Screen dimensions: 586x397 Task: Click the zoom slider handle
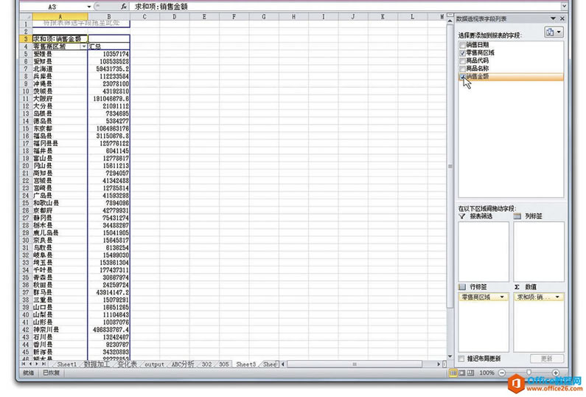[529, 373]
